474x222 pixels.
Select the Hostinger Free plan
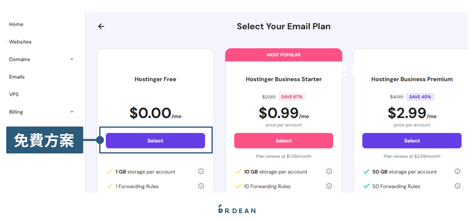pyautogui.click(x=155, y=141)
